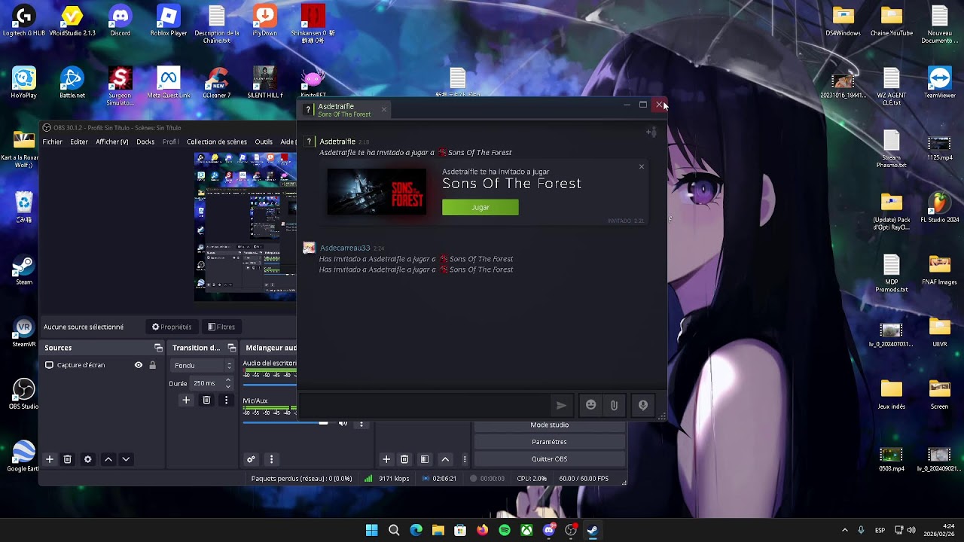Move source down with arrow
Image resolution: width=964 pixels, height=542 pixels.
pyautogui.click(x=126, y=459)
